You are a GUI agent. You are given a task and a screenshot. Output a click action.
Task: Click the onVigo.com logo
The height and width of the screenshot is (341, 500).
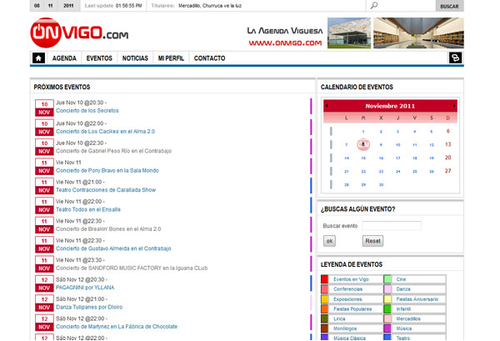tap(79, 33)
